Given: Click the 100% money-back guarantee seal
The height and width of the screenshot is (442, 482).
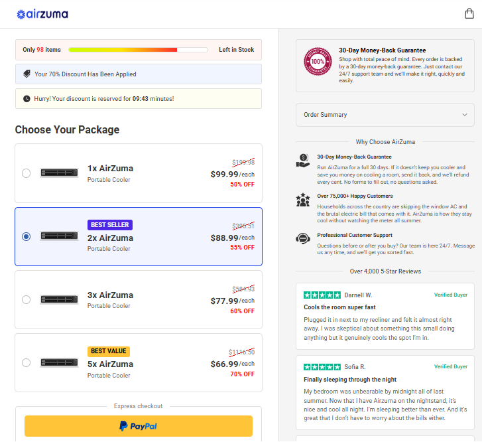Looking at the screenshot, I should pos(318,61).
